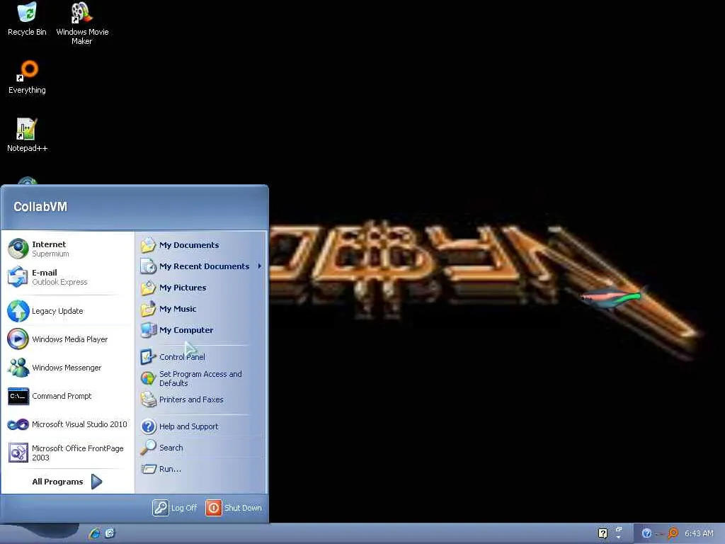
Task: Click the blue help icon in system tray
Action: click(646, 533)
